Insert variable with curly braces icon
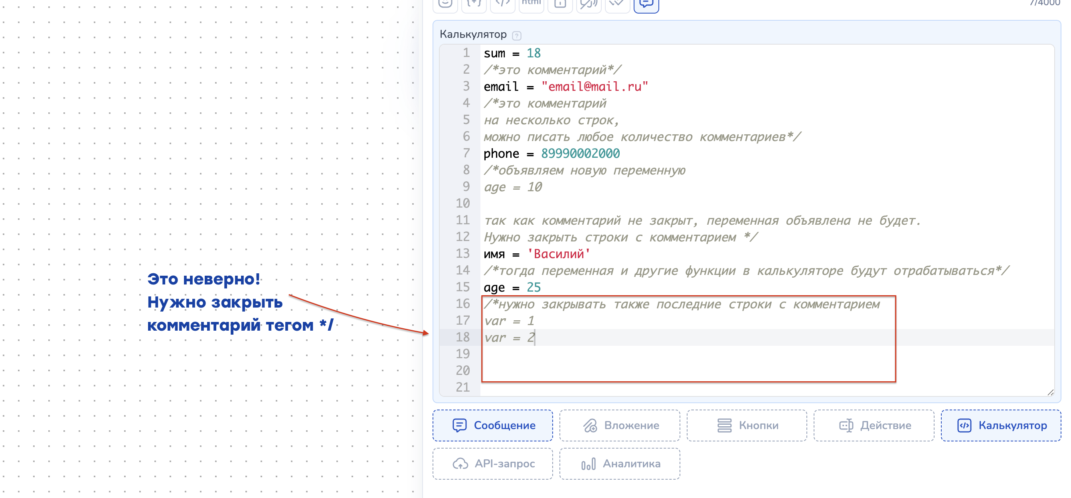This screenshot has width=1071, height=498. pyautogui.click(x=474, y=4)
